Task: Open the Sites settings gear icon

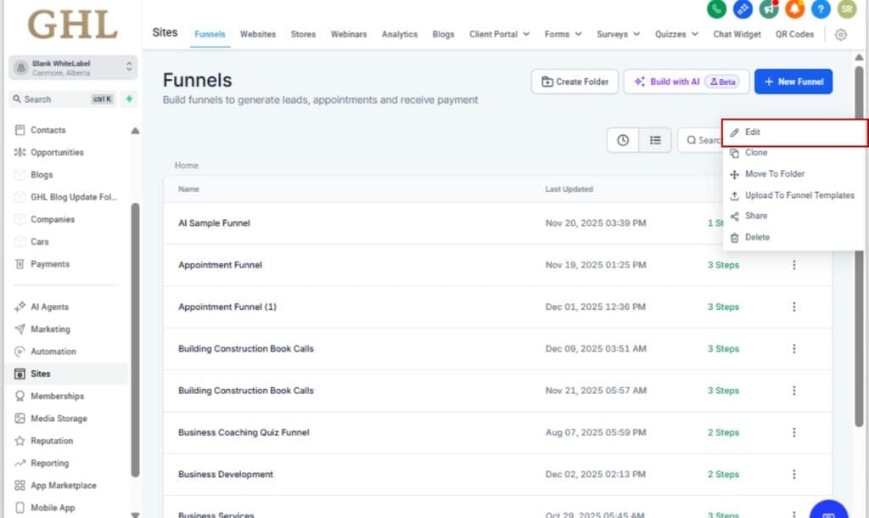Action: coord(840,35)
